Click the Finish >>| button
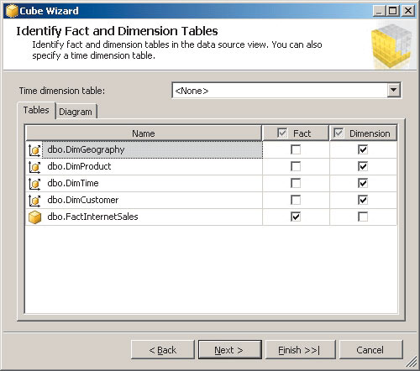The height and width of the screenshot is (371, 420). coord(300,350)
